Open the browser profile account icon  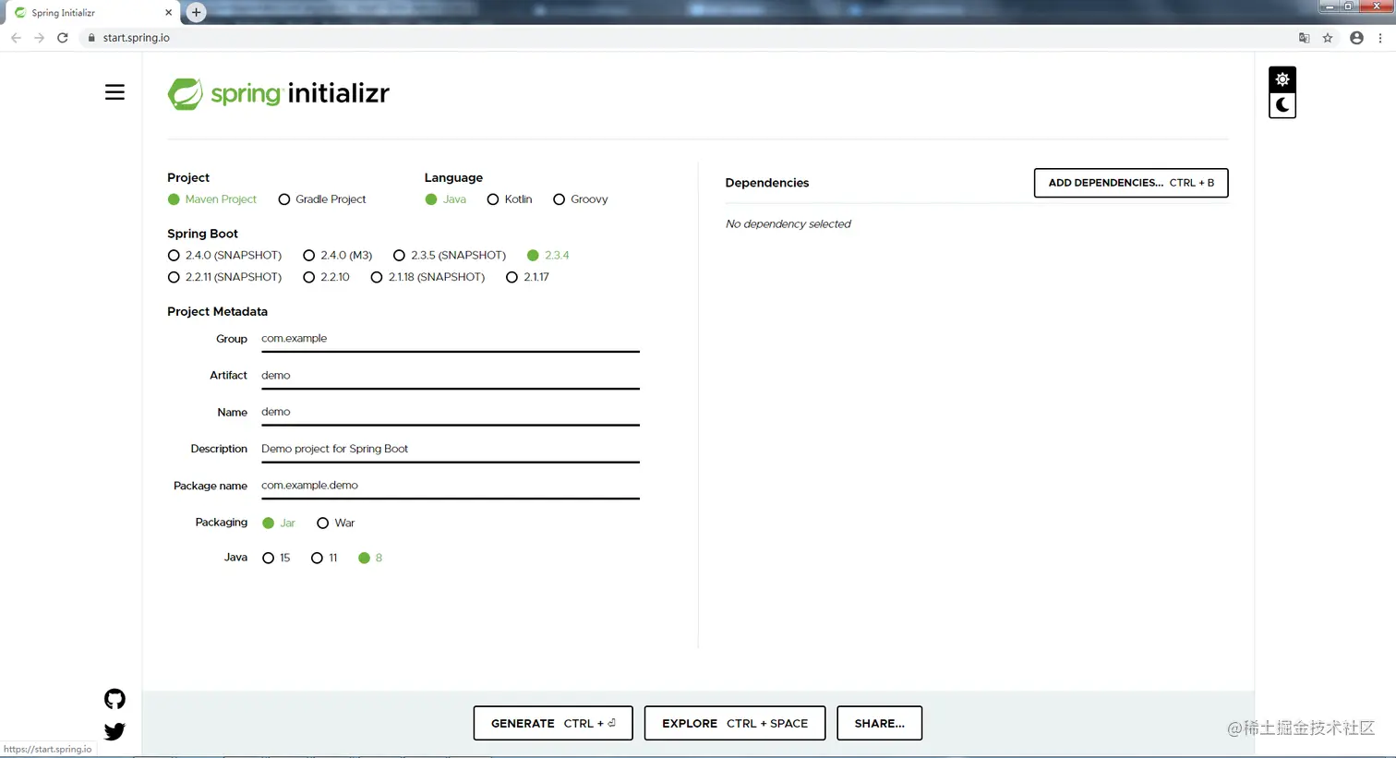(x=1356, y=38)
